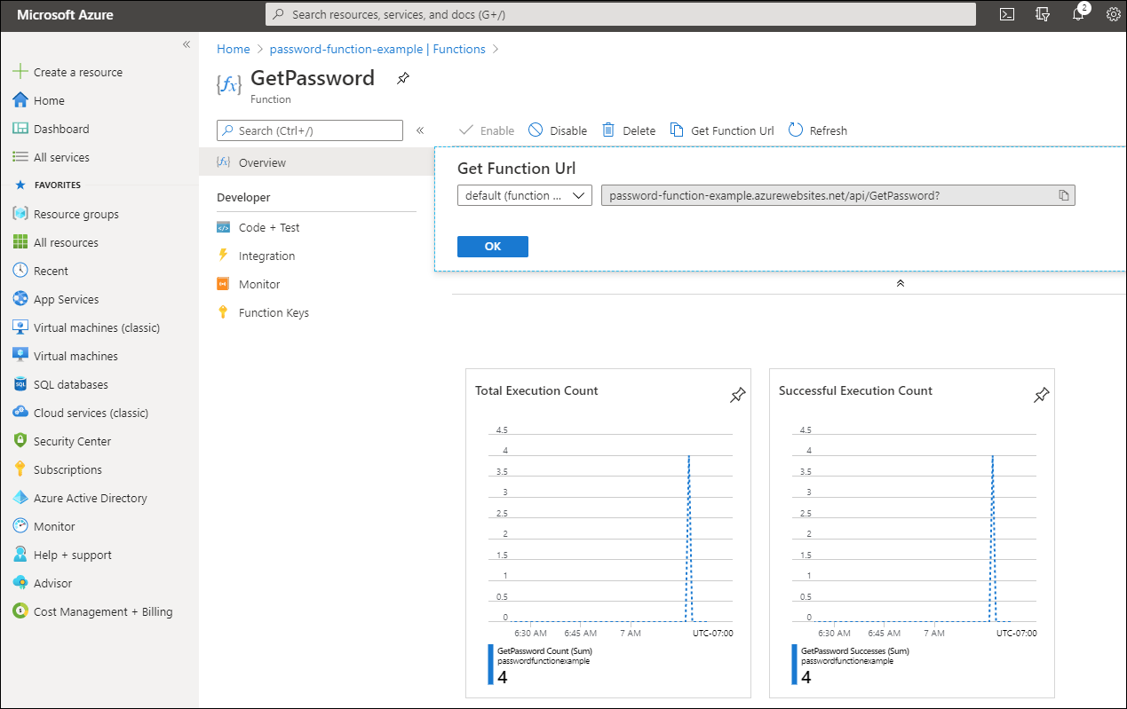Open Advisor in the sidebar

click(x=52, y=583)
